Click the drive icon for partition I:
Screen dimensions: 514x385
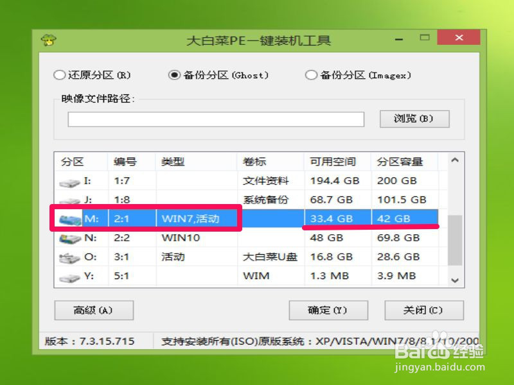(70, 183)
